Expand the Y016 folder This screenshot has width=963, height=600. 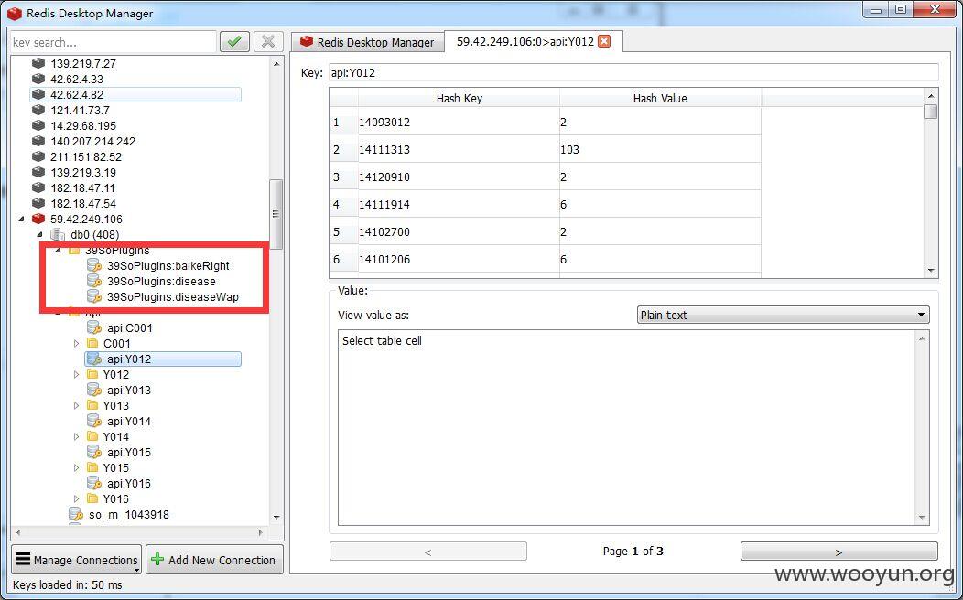pos(77,498)
